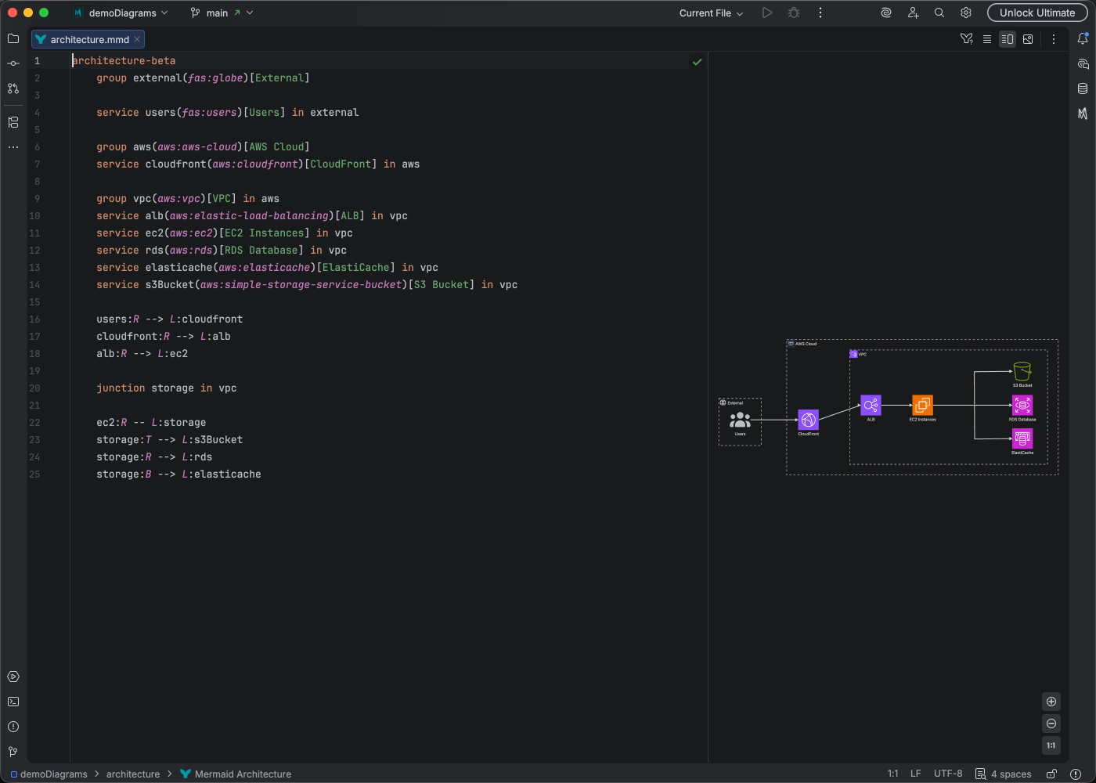Image resolution: width=1096 pixels, height=783 pixels.
Task: Open the Terminal tool window
Action: coord(13,702)
